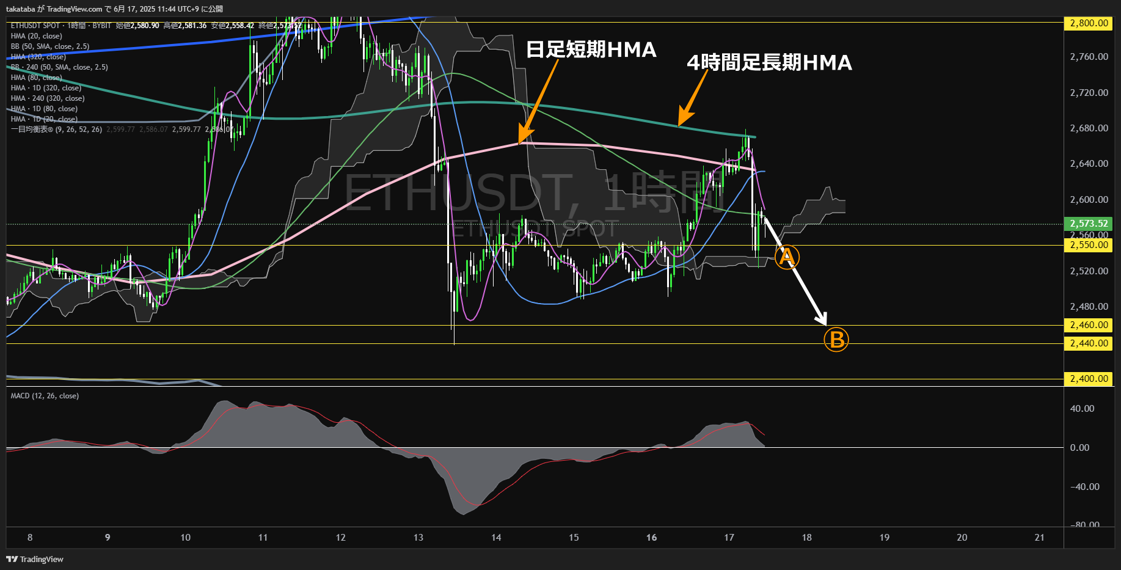Select the HMA (320, close) indicator legend
Screen dimensions: 1121x570
(38, 57)
